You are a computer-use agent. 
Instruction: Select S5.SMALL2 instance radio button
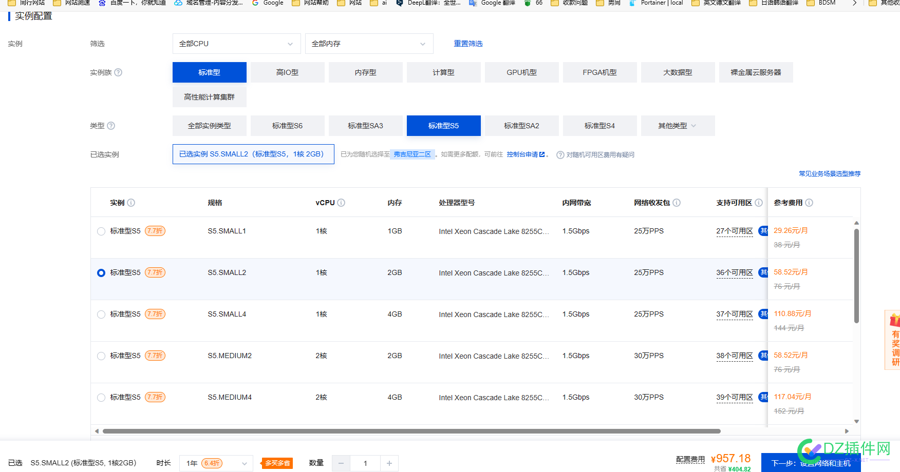pyautogui.click(x=101, y=273)
